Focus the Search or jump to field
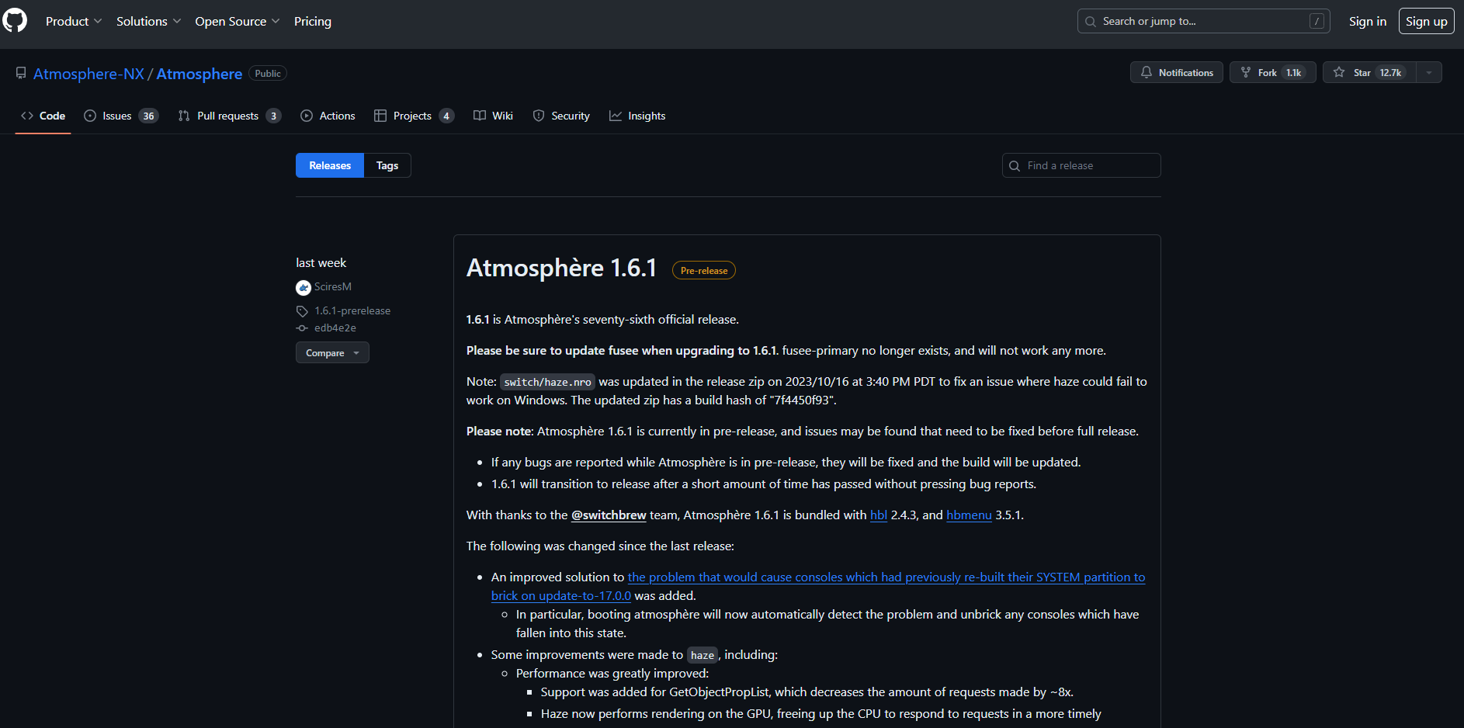The width and height of the screenshot is (1464, 728). (x=1203, y=21)
